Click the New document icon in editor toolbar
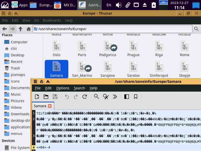 pos(37,97)
